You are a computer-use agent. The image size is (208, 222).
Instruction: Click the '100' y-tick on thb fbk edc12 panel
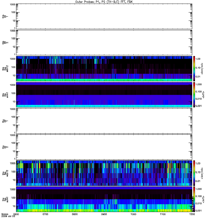pyautogui.click(x=13, y=67)
